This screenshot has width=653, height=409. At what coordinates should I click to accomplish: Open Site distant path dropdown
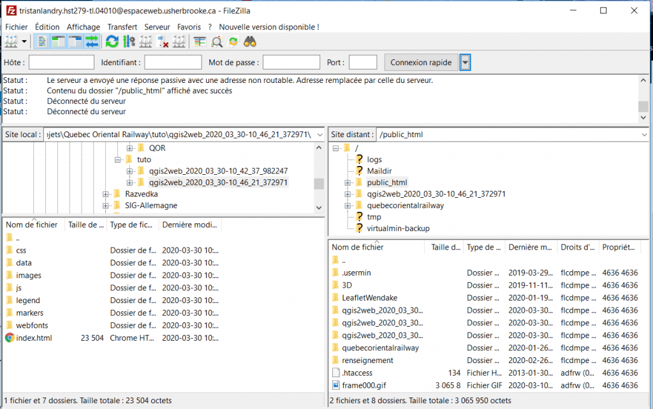coord(644,135)
